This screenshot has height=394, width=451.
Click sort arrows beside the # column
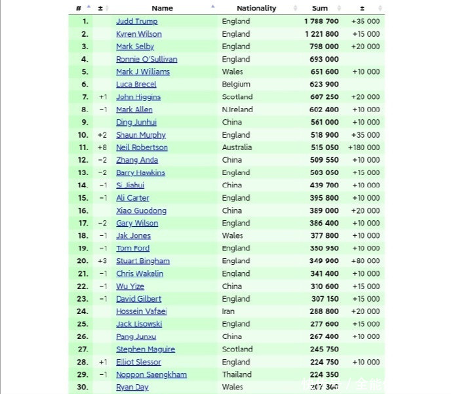pos(88,8)
